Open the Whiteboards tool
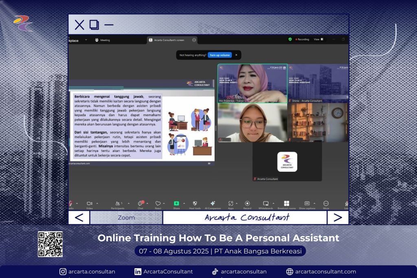Image resolution: width=417 pixels, height=278 pixels. click(x=266, y=204)
